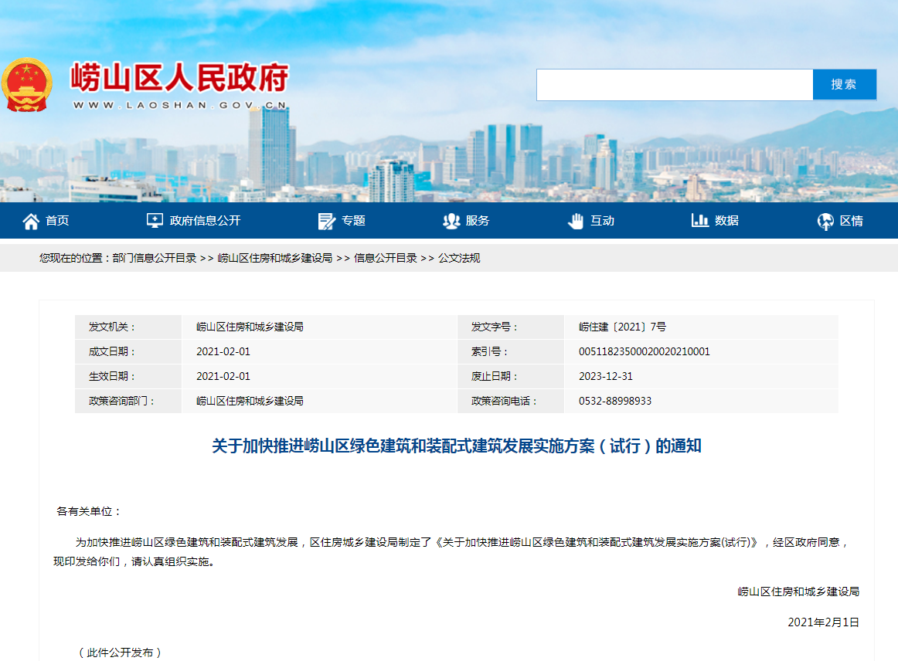Click the 政策咨询电话 label cell
The height and width of the screenshot is (661, 898).
click(511, 401)
